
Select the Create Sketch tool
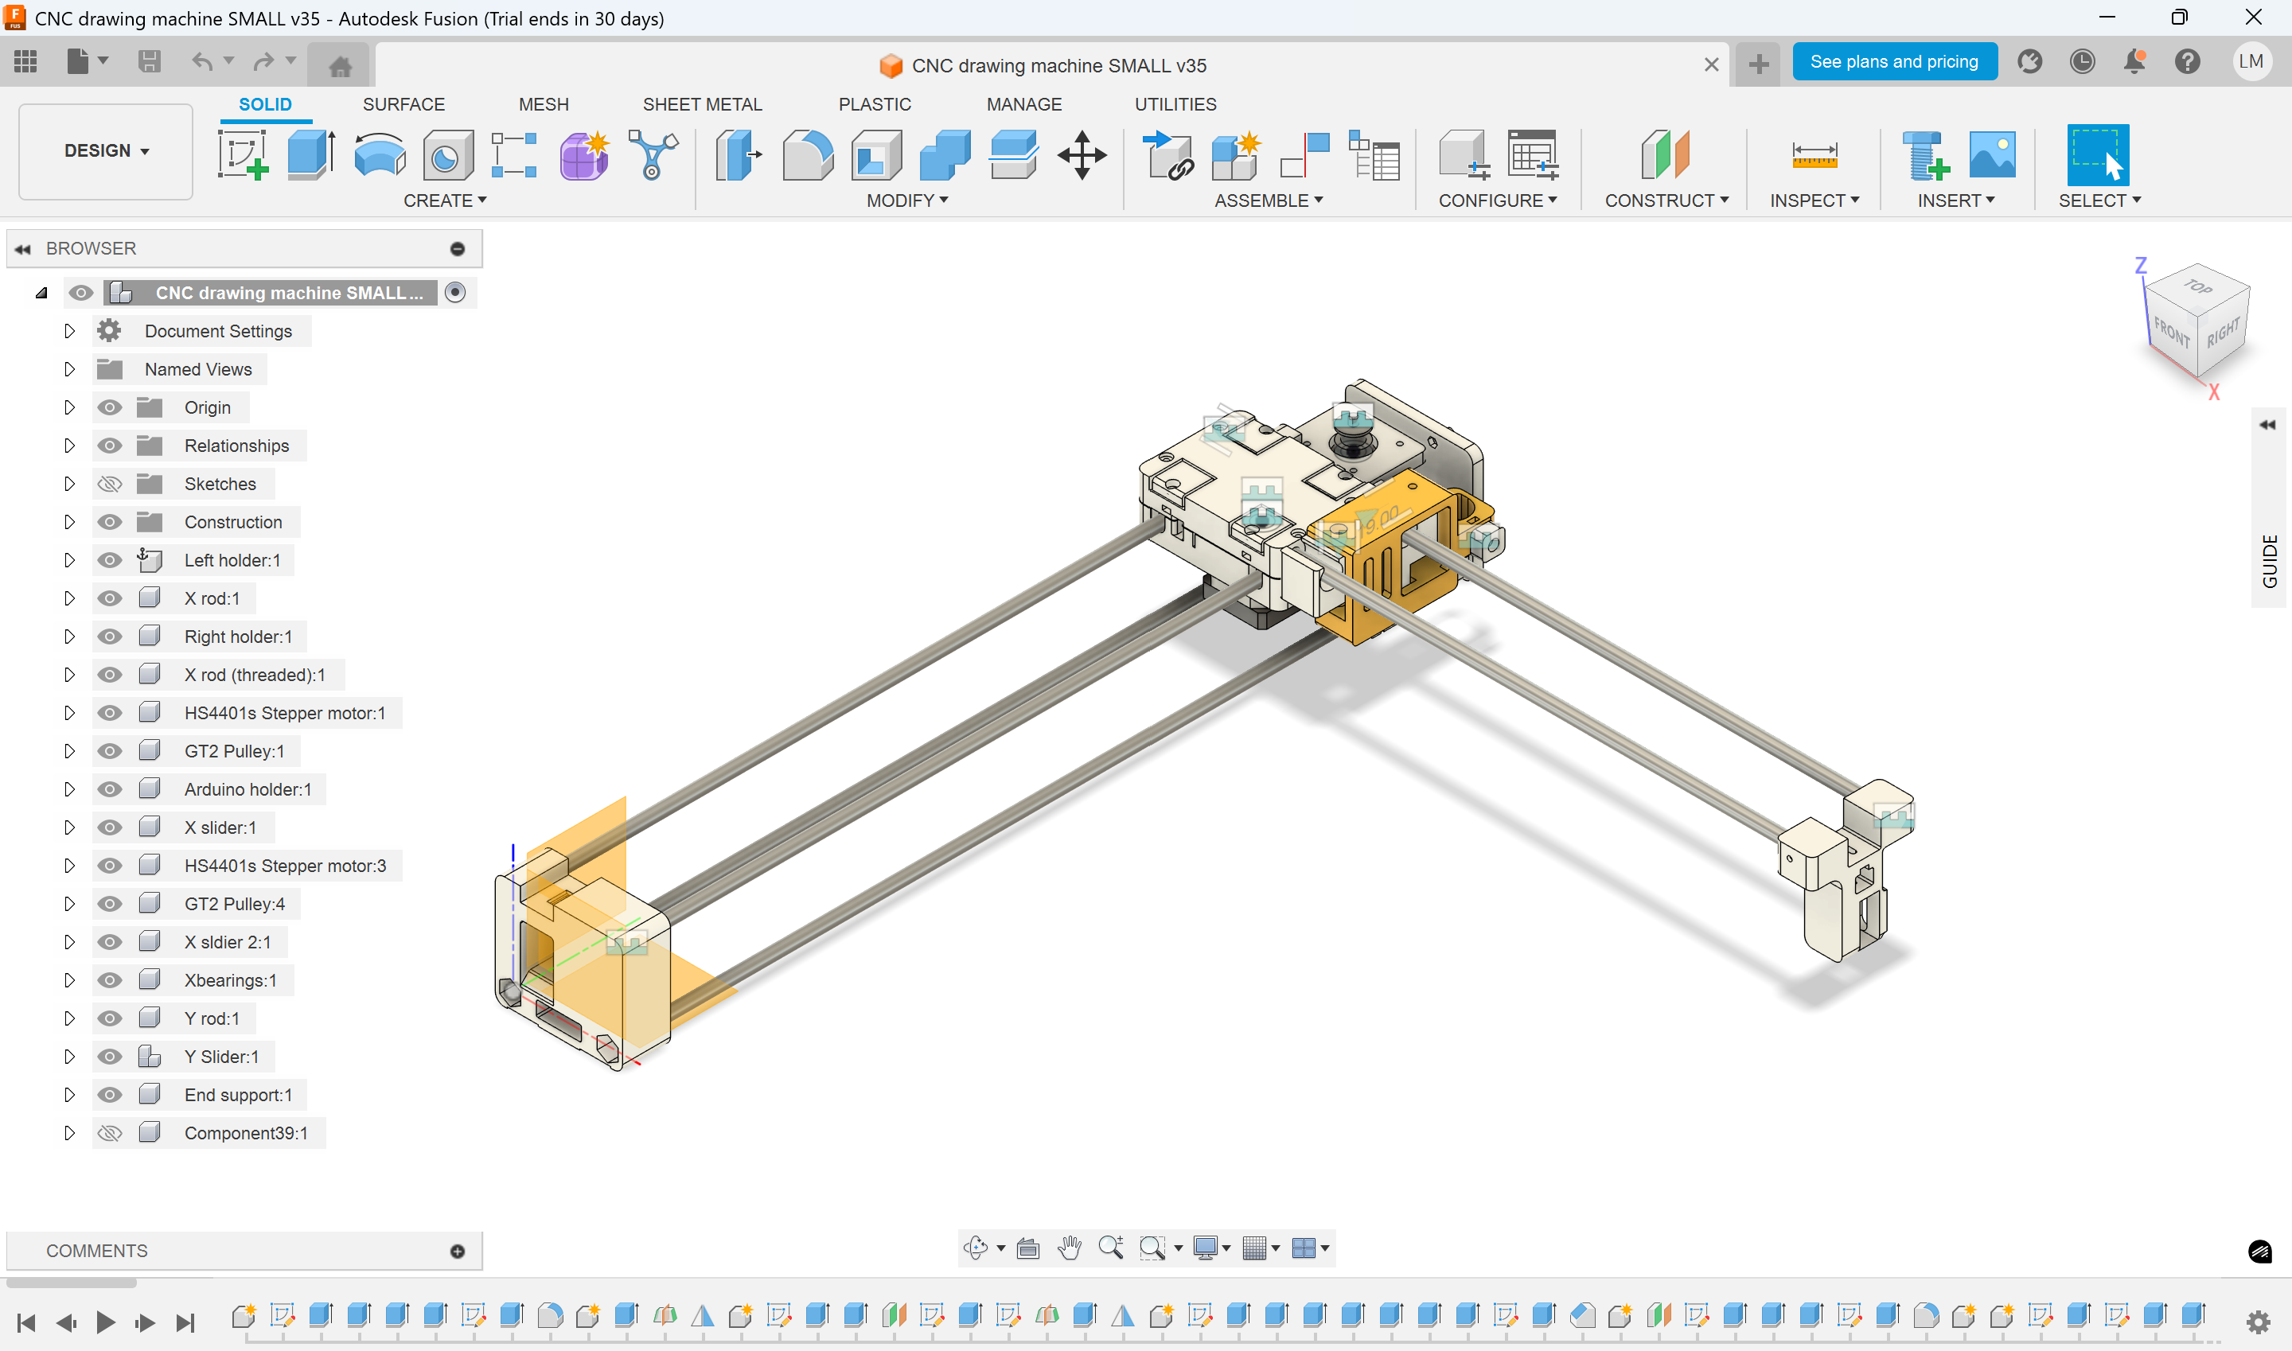[242, 155]
